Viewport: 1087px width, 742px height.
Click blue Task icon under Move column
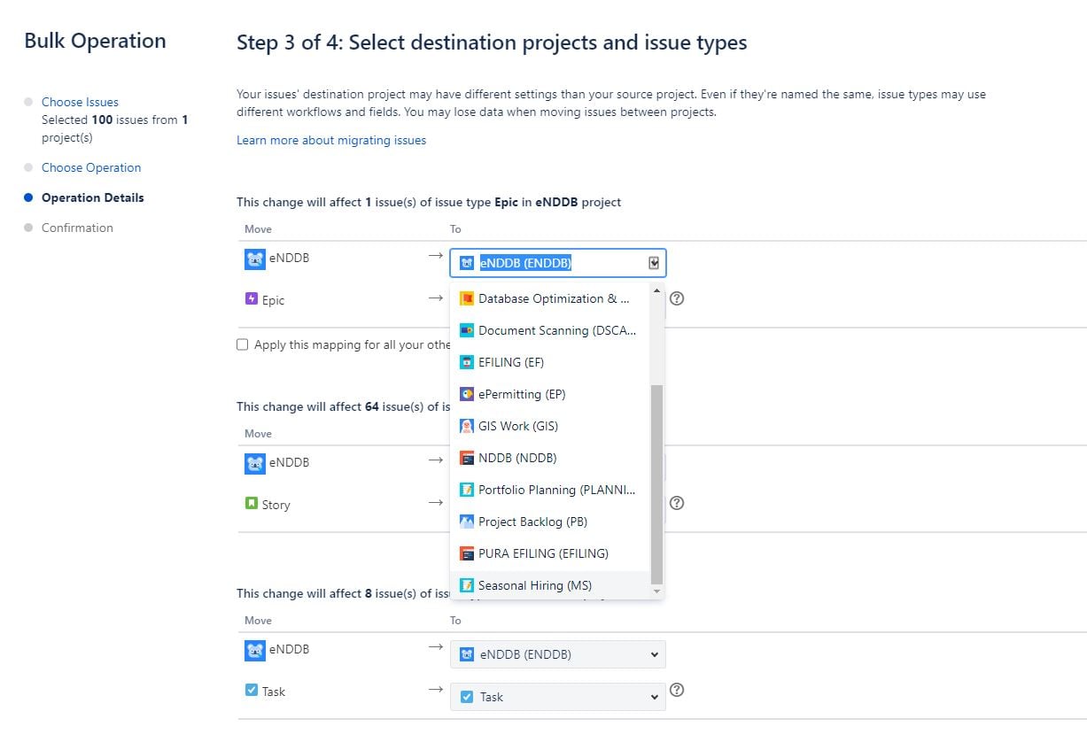click(252, 690)
